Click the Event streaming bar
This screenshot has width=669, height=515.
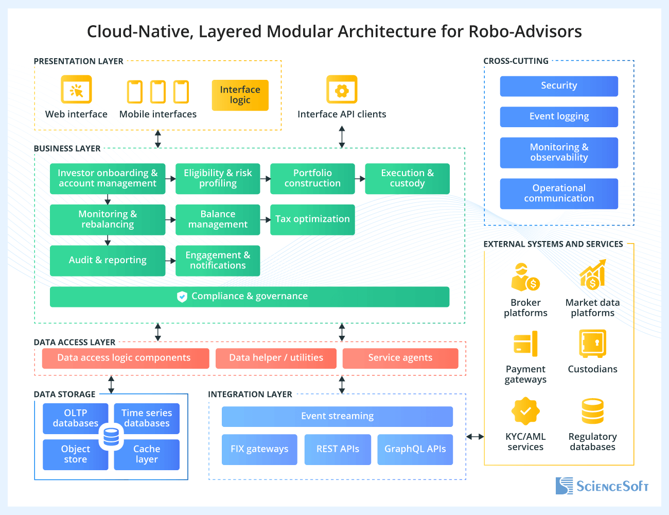pyautogui.click(x=337, y=416)
